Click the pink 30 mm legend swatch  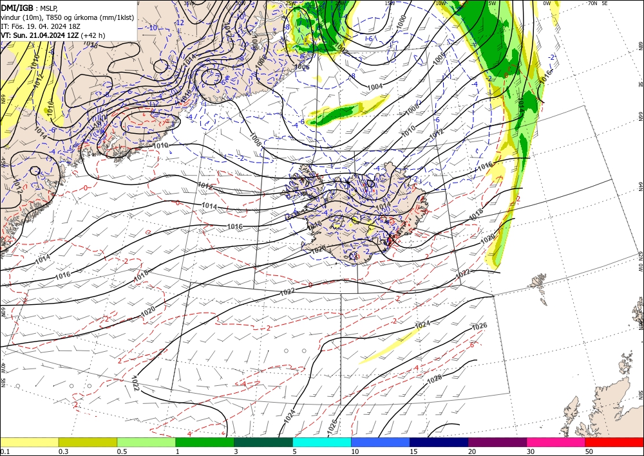pos(556,442)
